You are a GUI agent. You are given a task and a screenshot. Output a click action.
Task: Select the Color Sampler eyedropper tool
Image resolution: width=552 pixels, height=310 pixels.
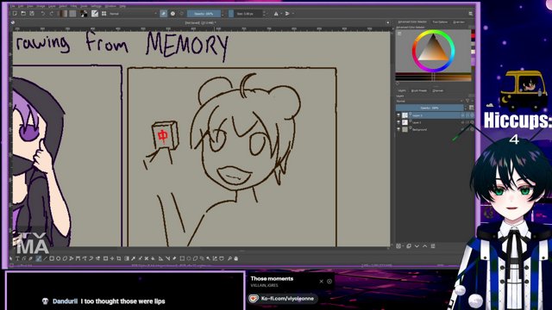(134, 258)
